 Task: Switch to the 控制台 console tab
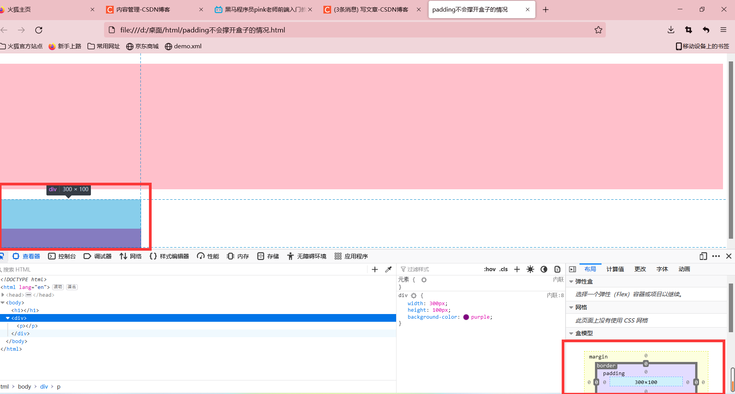62,256
